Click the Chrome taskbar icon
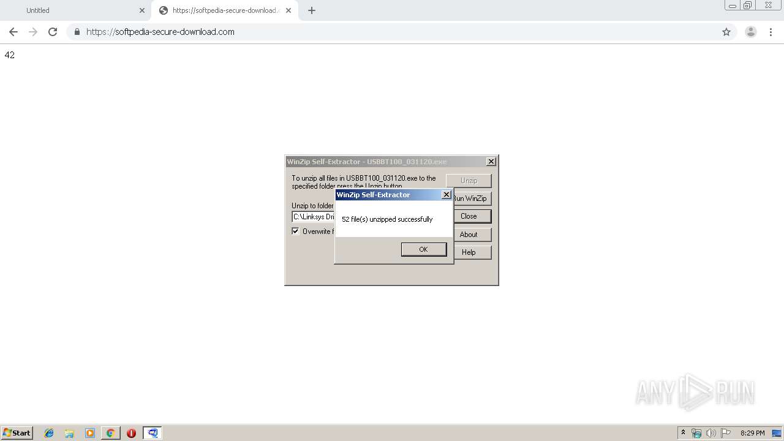This screenshot has width=784, height=441. click(x=110, y=433)
